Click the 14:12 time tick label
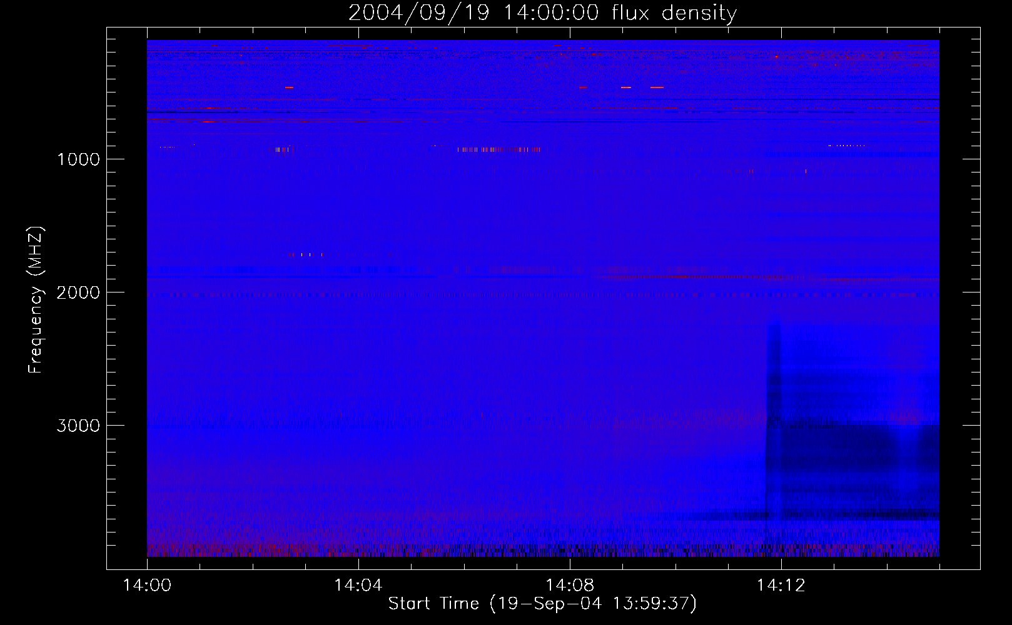This screenshot has width=1012, height=625. 781,585
